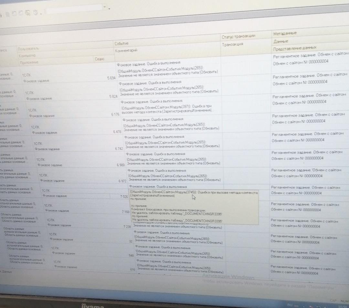Click "Фоновое задание. Ошибка выполнения" event for session 5 694
This screenshot has height=308, width=349.
coord(148,64)
